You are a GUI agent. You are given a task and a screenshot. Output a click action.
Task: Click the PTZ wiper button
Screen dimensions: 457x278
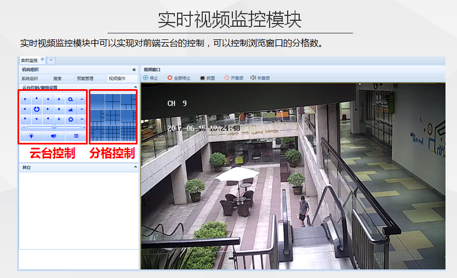coord(54,135)
